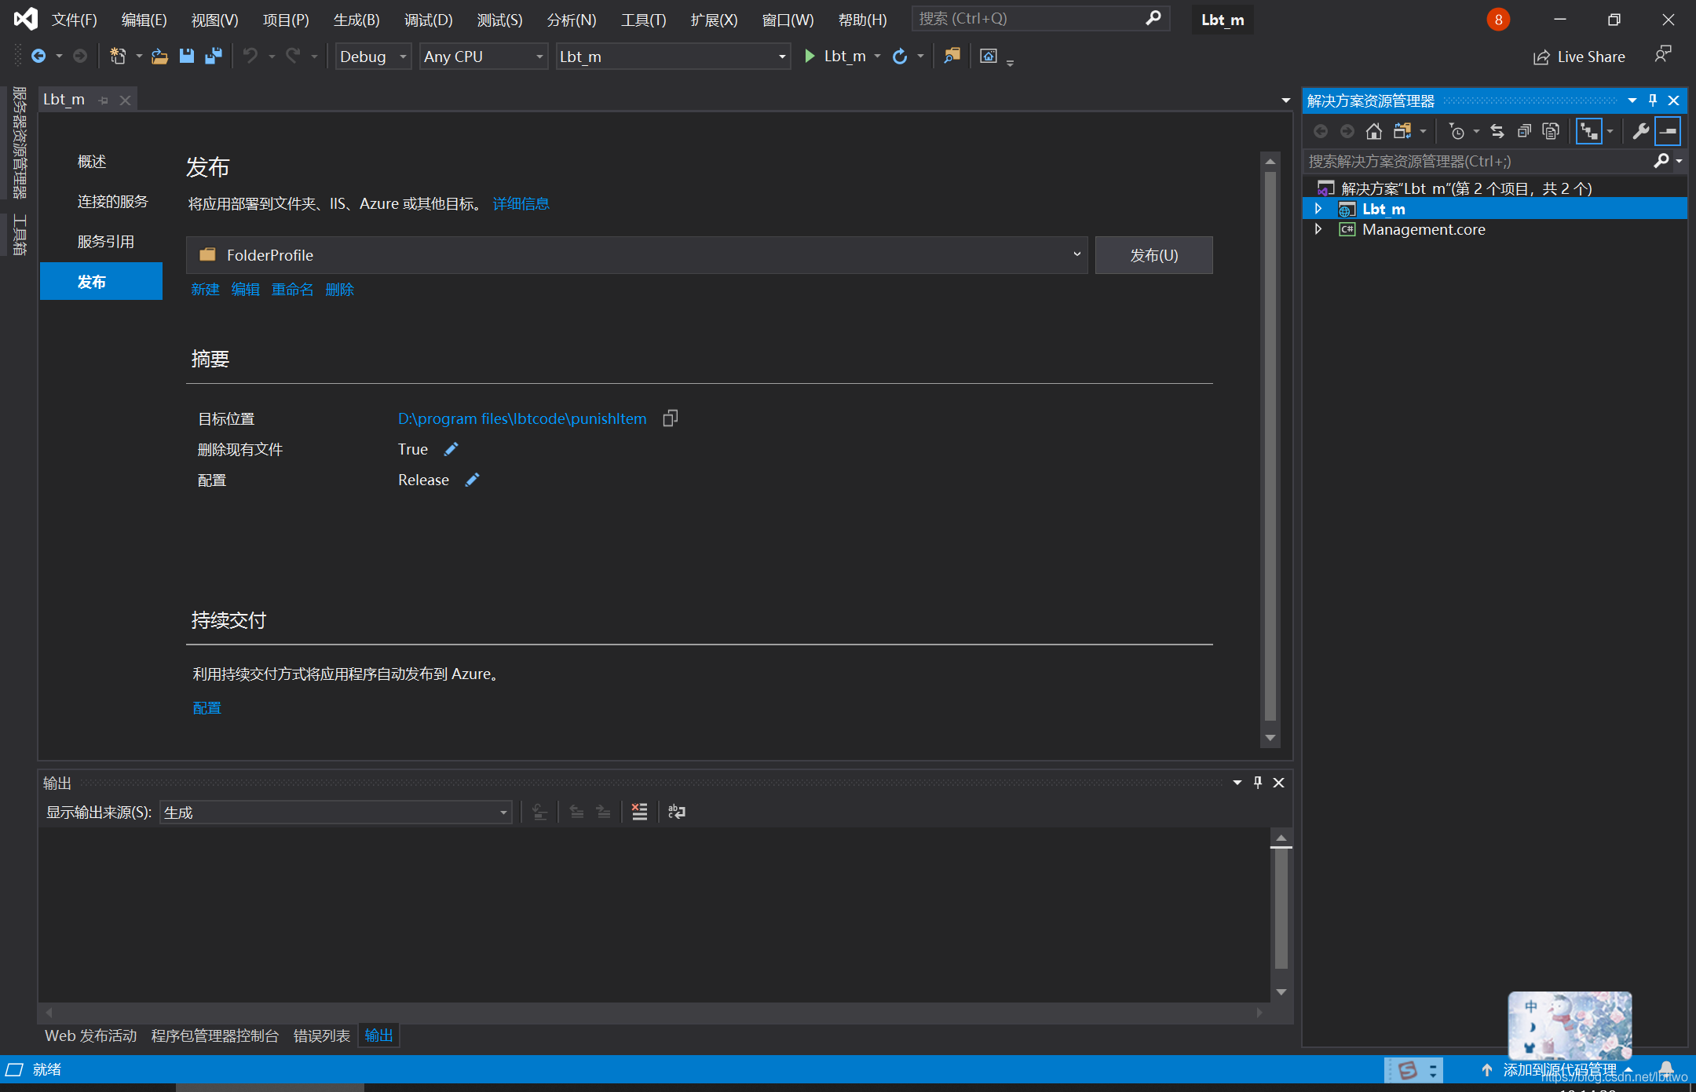The height and width of the screenshot is (1092, 1696).
Task: Open the feedback person icon
Action: click(1662, 55)
